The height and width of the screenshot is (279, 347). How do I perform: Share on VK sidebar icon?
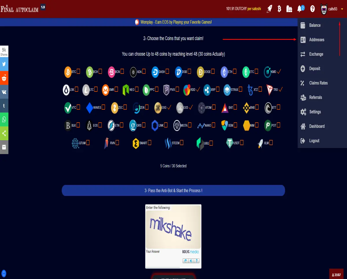click(x=4, y=92)
